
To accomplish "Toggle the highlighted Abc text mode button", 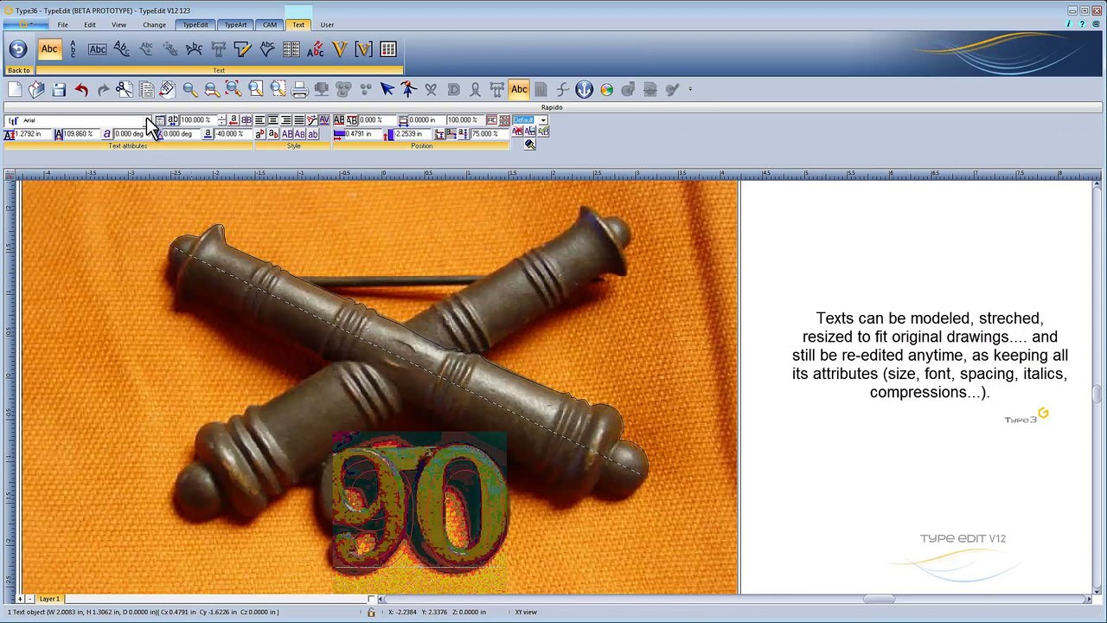I will click(519, 90).
